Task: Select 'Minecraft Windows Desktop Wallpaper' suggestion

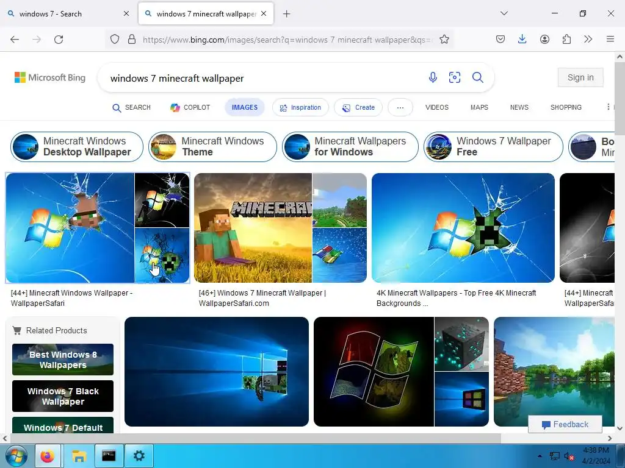Action: (77, 147)
